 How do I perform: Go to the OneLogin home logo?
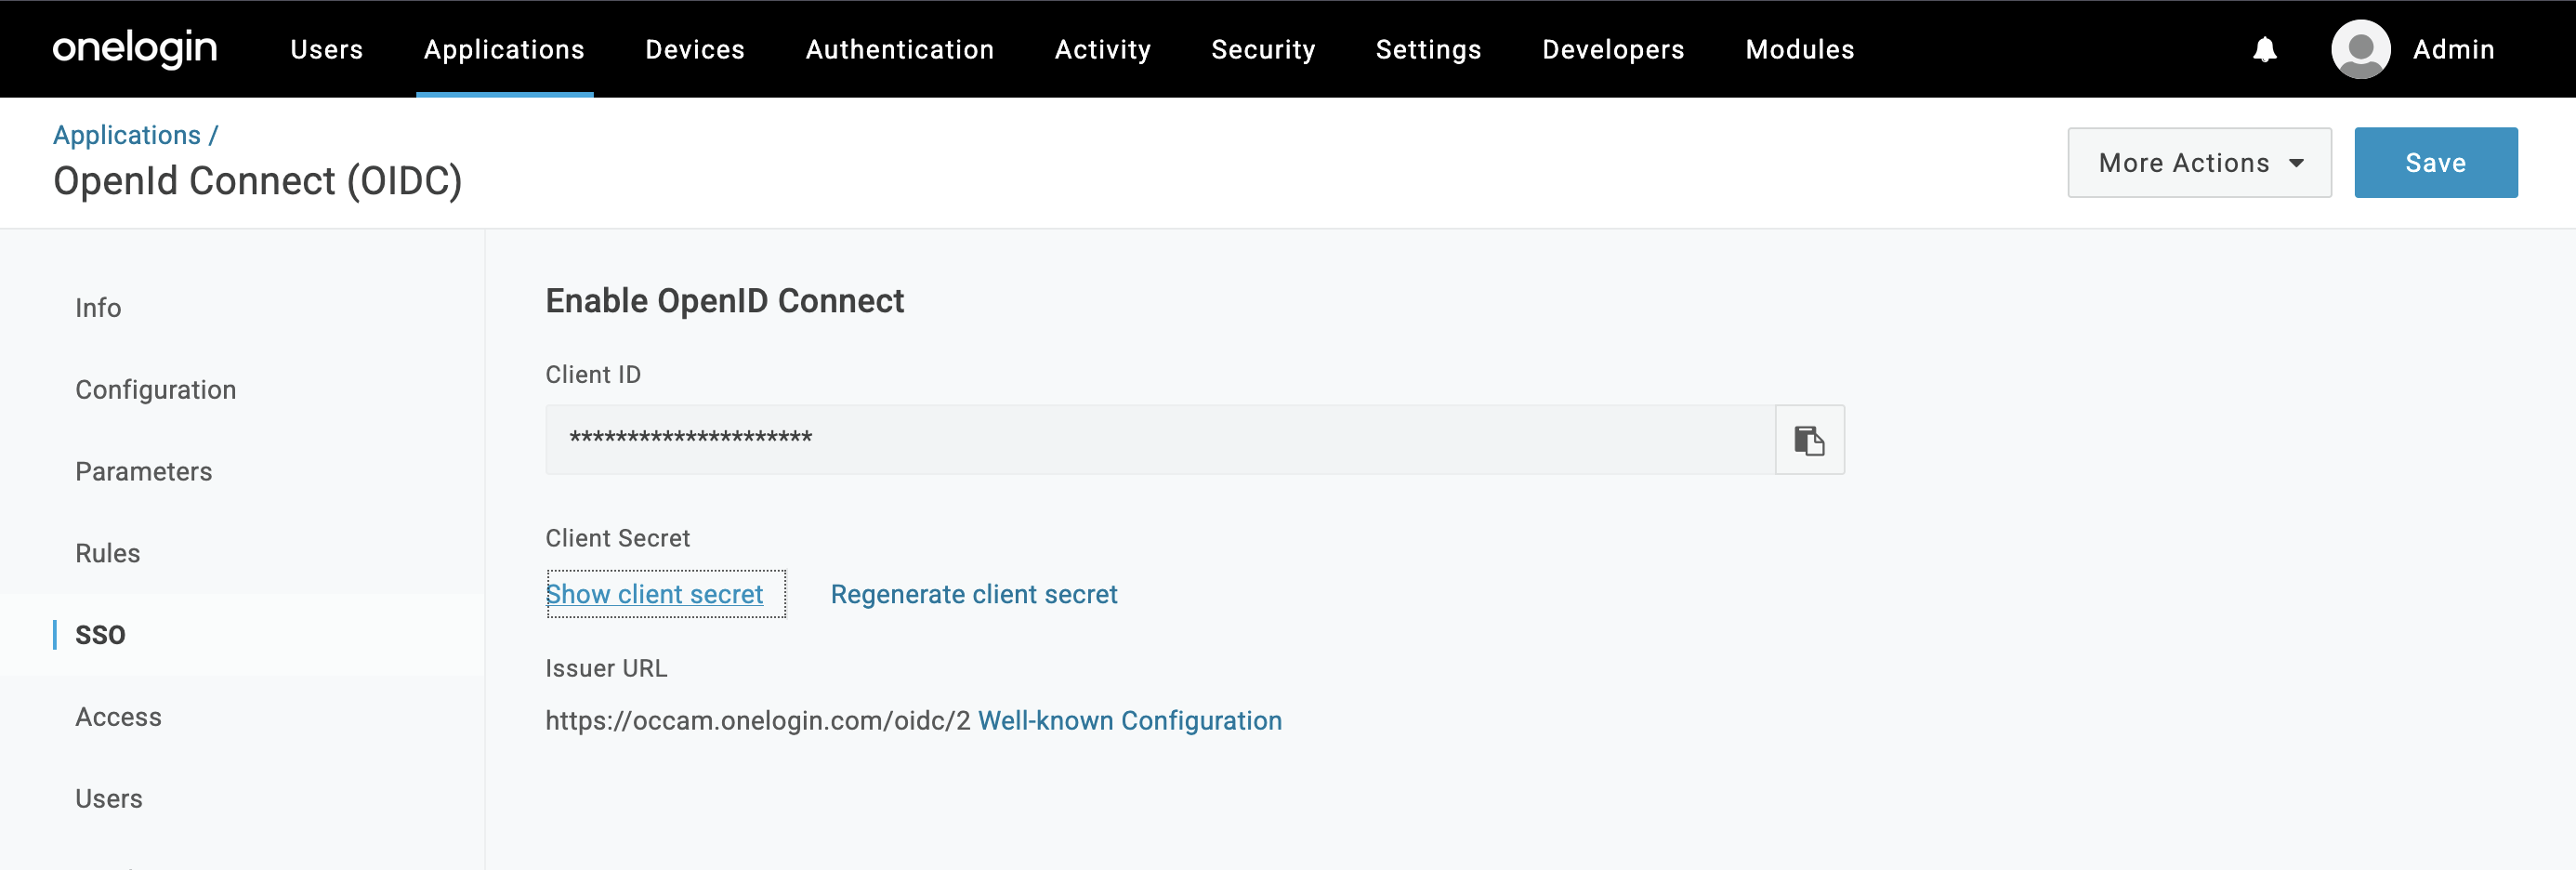(x=135, y=49)
